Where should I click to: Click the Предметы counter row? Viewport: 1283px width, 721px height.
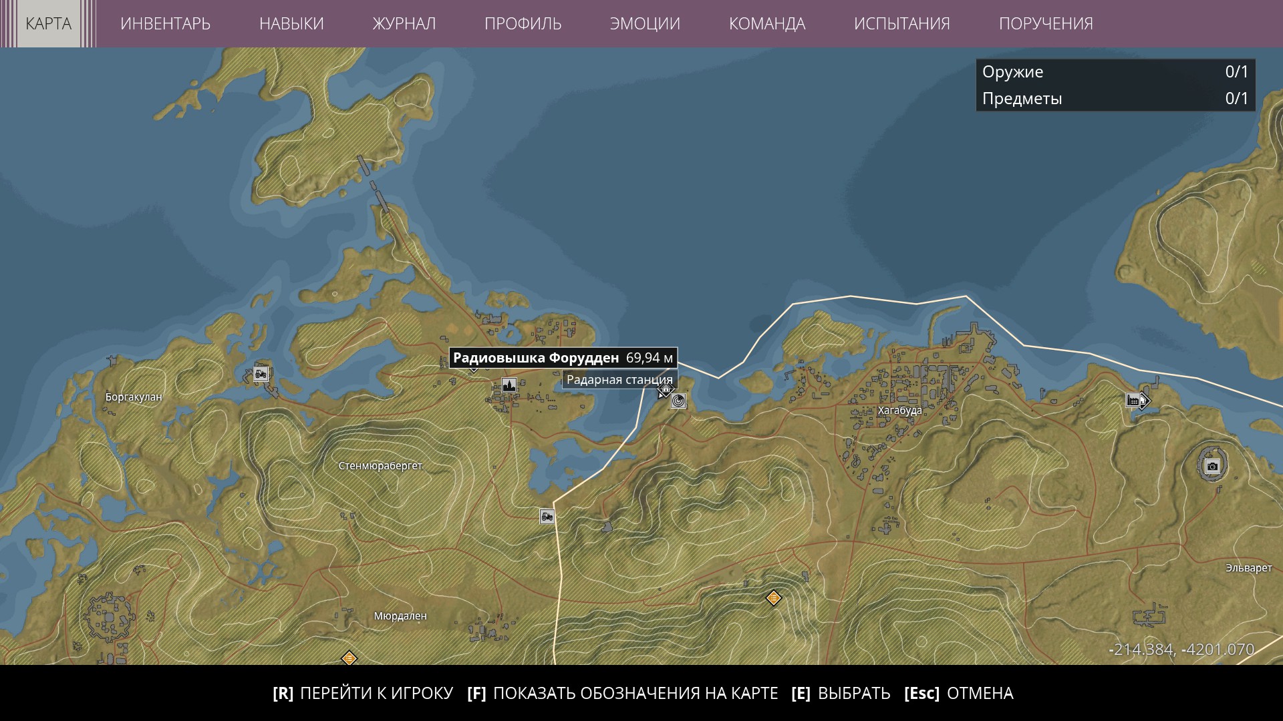(x=1115, y=99)
